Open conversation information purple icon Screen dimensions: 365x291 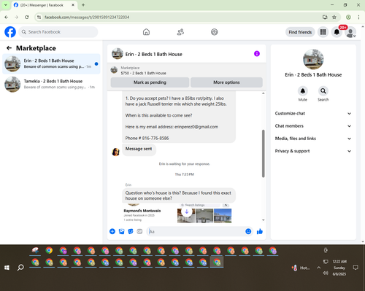[257, 54]
